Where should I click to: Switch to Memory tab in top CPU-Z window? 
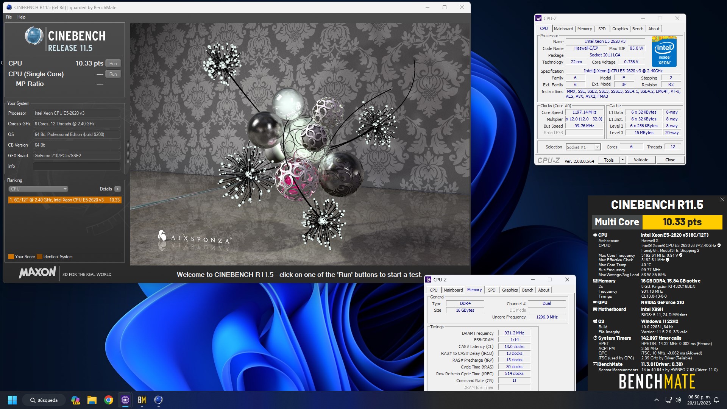585,29
